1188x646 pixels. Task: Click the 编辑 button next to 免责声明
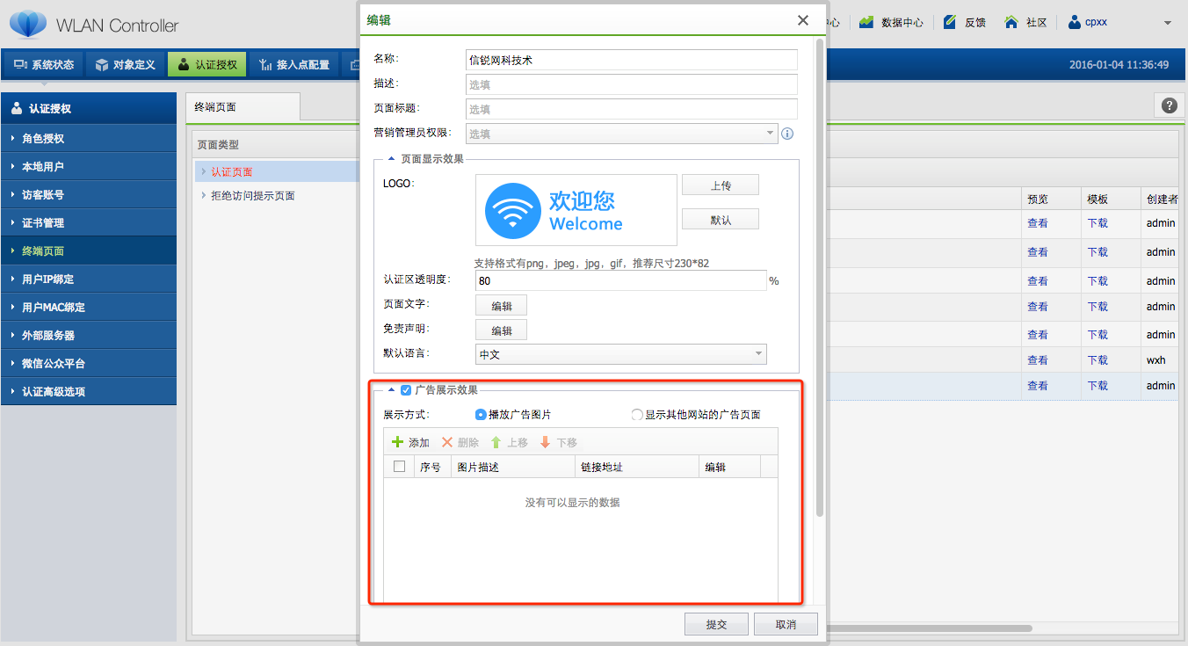[x=501, y=330]
